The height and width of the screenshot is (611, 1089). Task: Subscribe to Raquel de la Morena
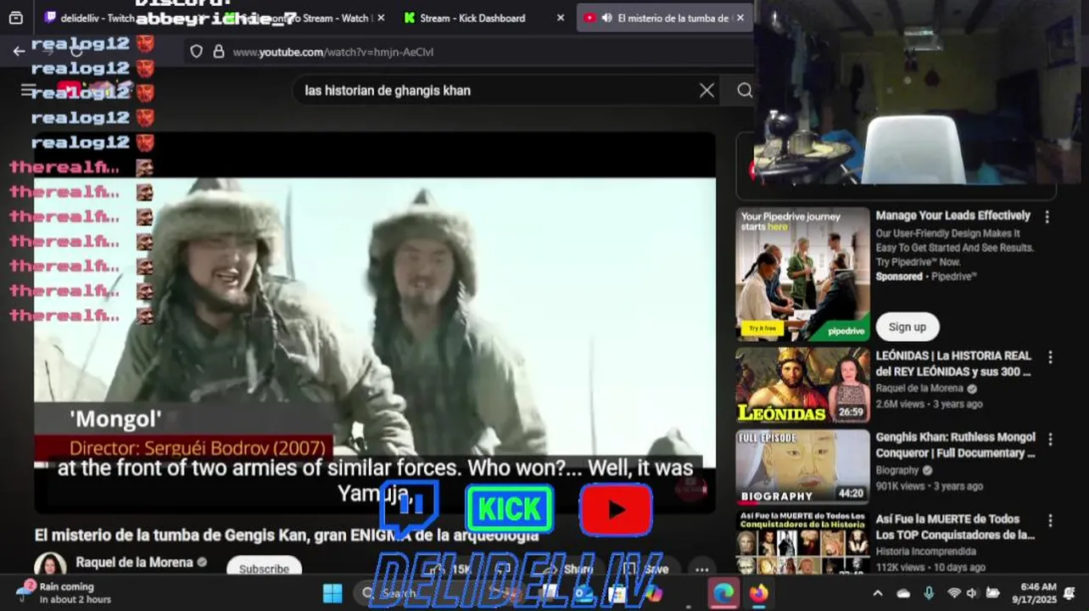tap(264, 568)
